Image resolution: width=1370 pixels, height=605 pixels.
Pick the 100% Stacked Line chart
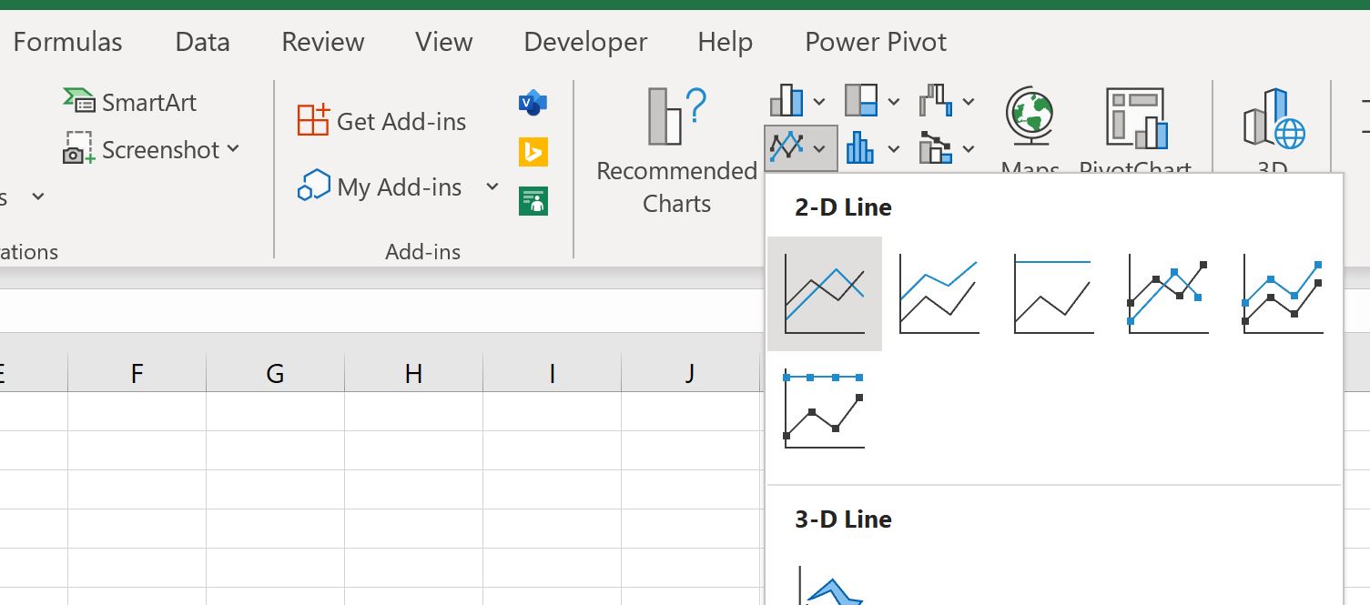tap(1053, 294)
